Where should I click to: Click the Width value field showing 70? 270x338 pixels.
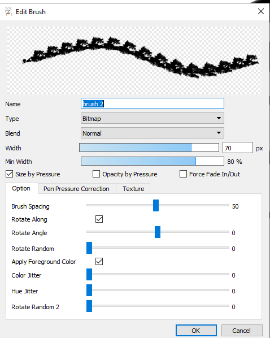click(x=237, y=148)
